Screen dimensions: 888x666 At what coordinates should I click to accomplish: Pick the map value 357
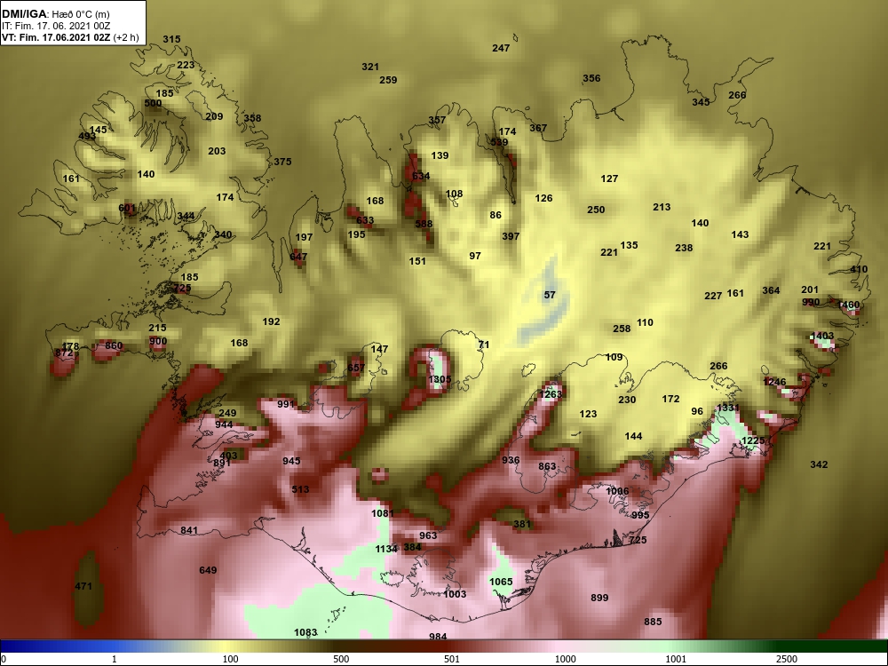437,120
